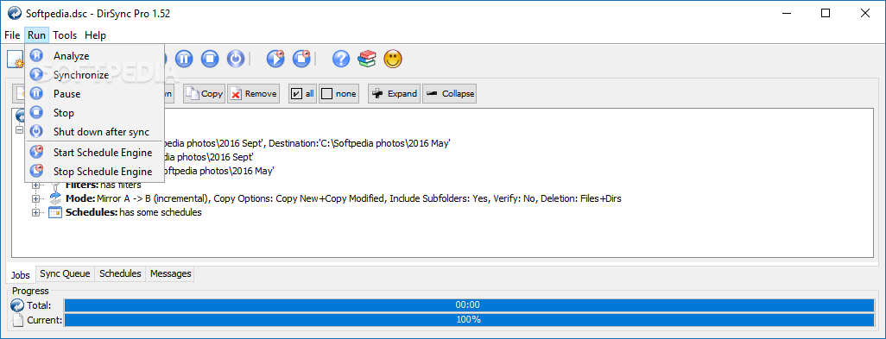Screen dimensions: 886x339
Task: Click the 'Current:' progress label
Action: click(x=45, y=320)
